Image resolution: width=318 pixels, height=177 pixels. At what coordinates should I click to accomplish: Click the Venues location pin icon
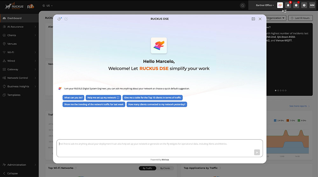tap(4, 44)
